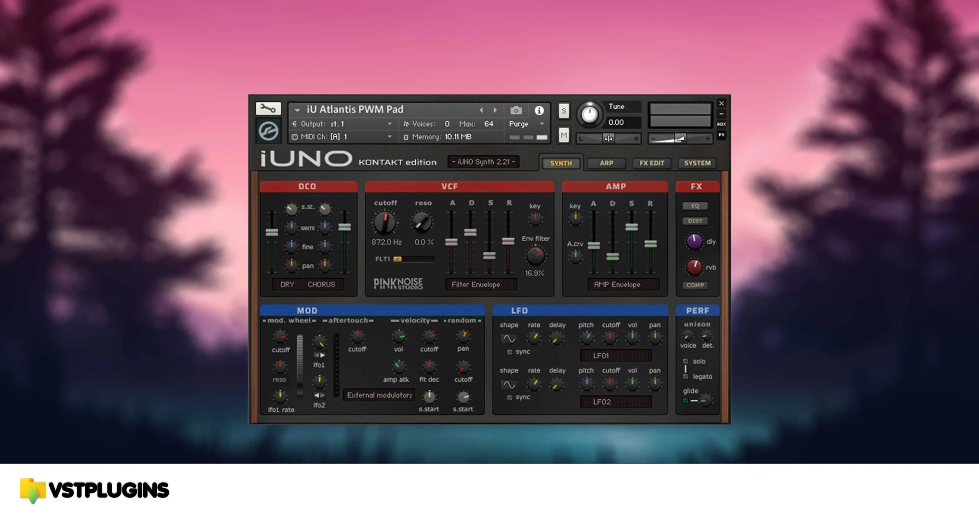Screen dimensions: 979x519
Task: Open the wrench instrument edit icon
Action: click(268, 109)
